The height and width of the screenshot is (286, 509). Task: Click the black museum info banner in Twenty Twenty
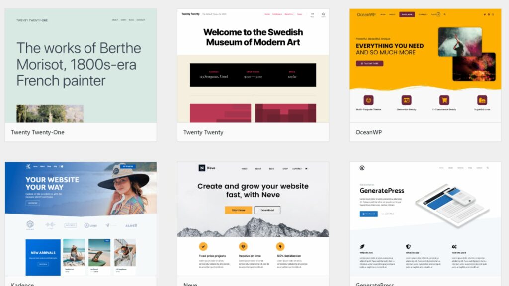(x=253, y=75)
